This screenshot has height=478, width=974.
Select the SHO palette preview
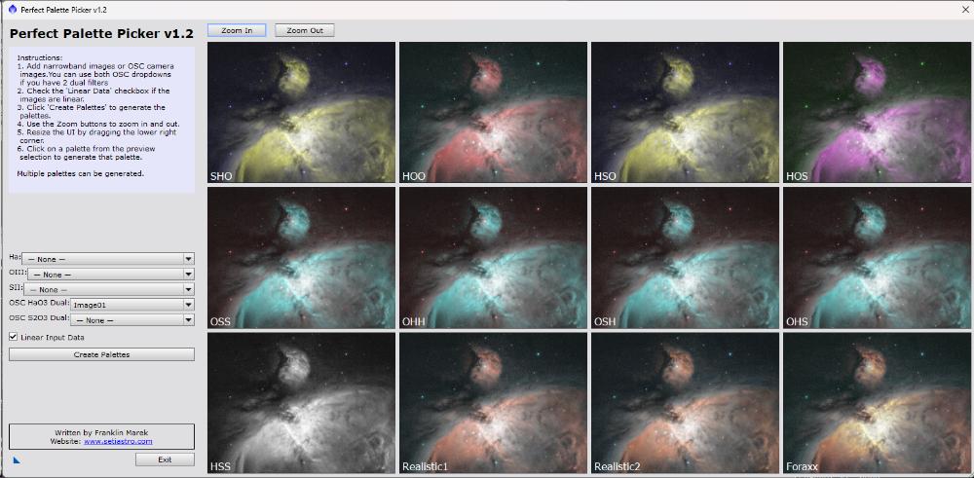point(301,112)
